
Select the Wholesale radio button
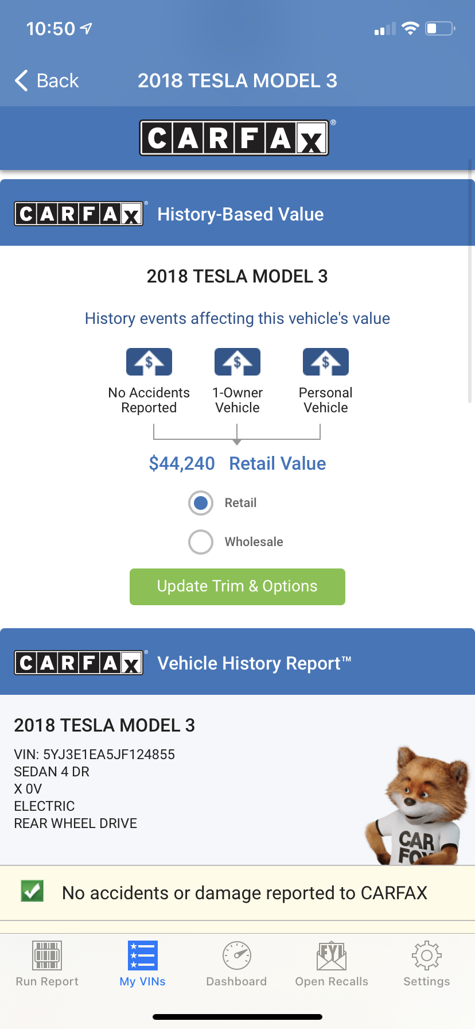pos(201,541)
